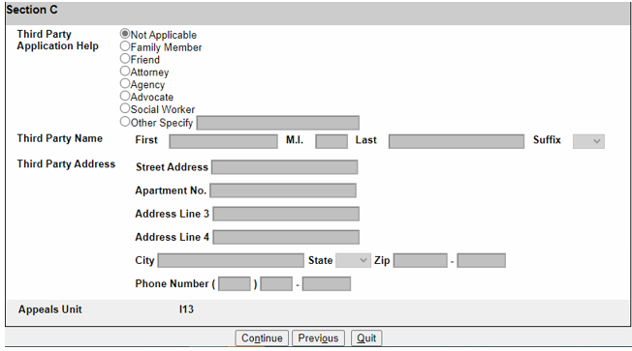The width and height of the screenshot is (632, 351).
Task: Click the City input field
Action: click(231, 260)
